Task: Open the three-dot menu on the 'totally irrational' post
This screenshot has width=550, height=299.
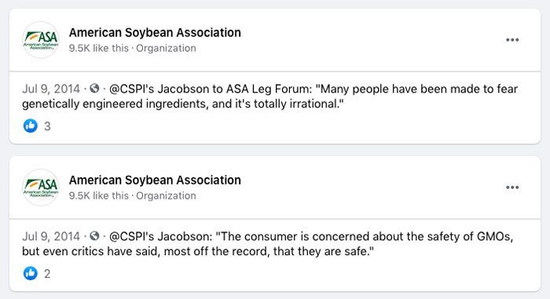Action: click(512, 40)
